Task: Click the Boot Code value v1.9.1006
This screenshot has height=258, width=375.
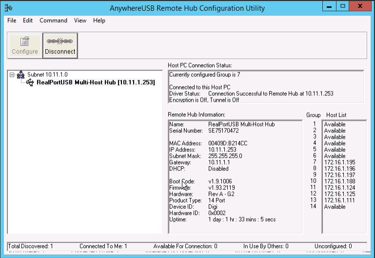Action: 220,182
